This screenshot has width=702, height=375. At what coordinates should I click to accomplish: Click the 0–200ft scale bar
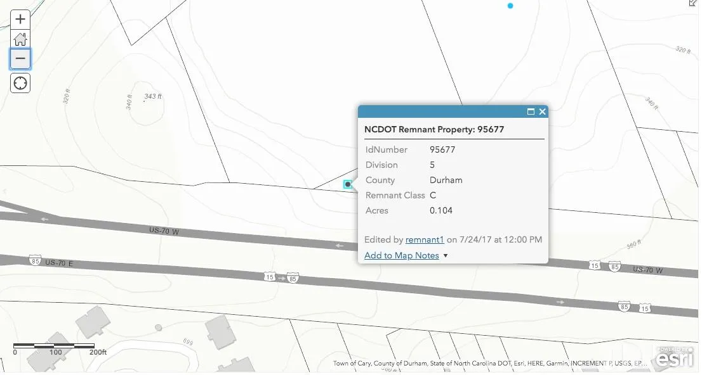(x=54, y=346)
